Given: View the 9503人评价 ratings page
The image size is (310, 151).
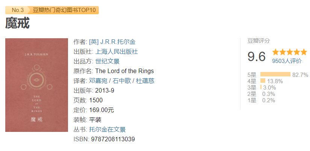Looking at the screenshot, I should (287, 61).
